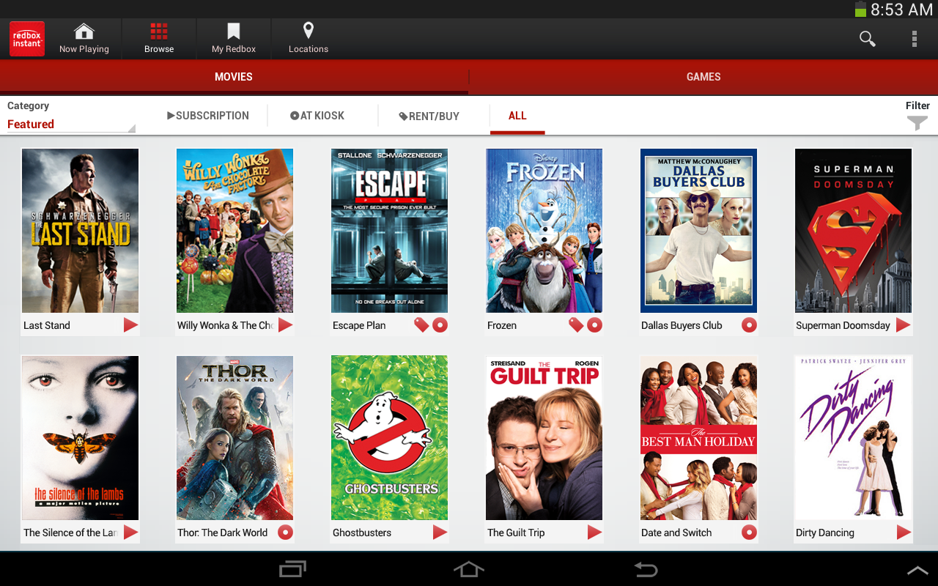Image resolution: width=938 pixels, height=586 pixels.
Task: Filter movies by AT KIOSK
Action: (x=317, y=115)
